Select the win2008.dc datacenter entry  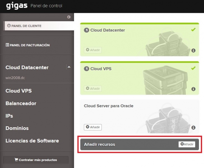click(x=15, y=78)
